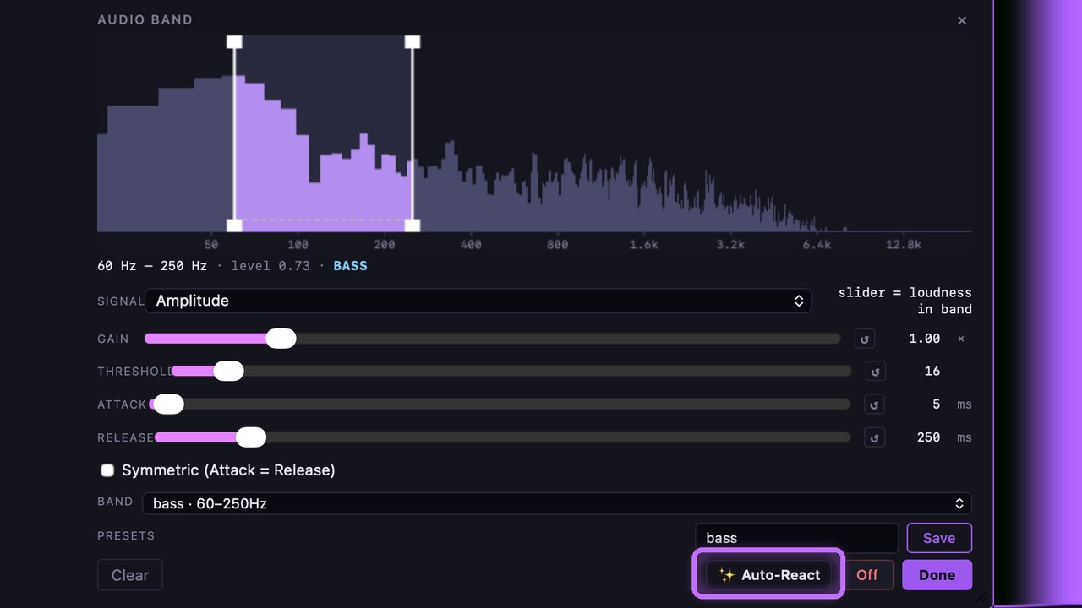Click the Release slider handle
Screen dimensions: 1082x608
coord(251,437)
